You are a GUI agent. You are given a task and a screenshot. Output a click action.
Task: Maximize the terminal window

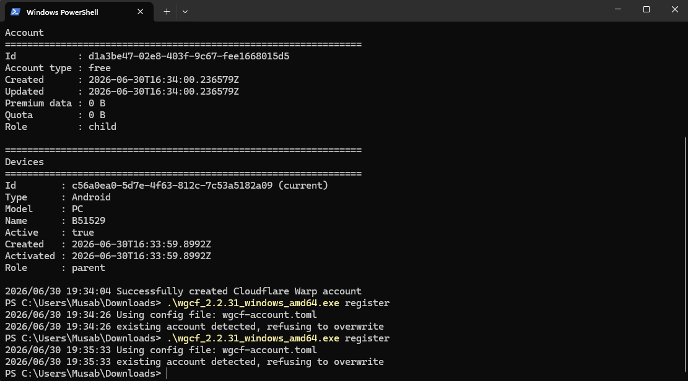pos(647,9)
